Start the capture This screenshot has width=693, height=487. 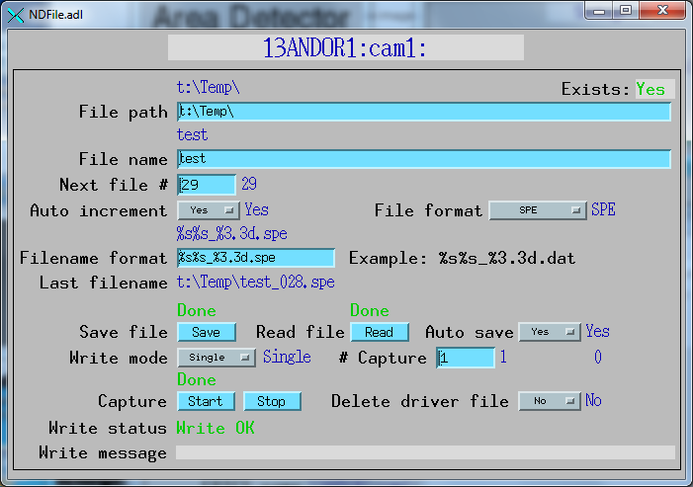click(x=206, y=401)
